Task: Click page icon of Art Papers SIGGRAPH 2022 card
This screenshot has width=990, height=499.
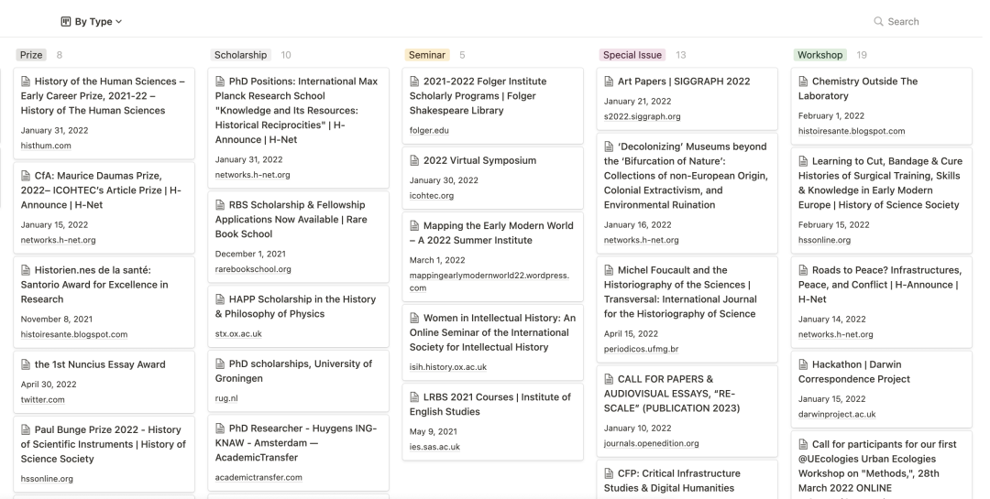Action: click(609, 81)
